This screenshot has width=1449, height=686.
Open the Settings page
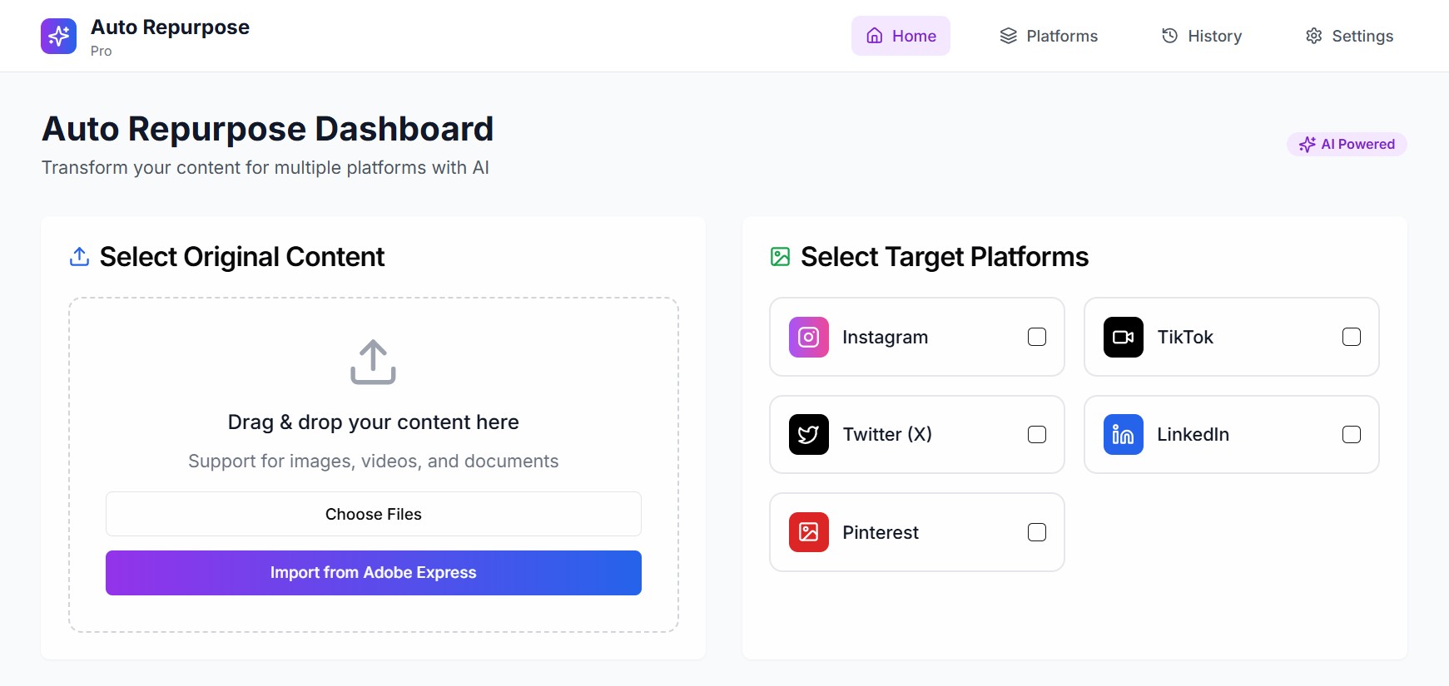1349,36
